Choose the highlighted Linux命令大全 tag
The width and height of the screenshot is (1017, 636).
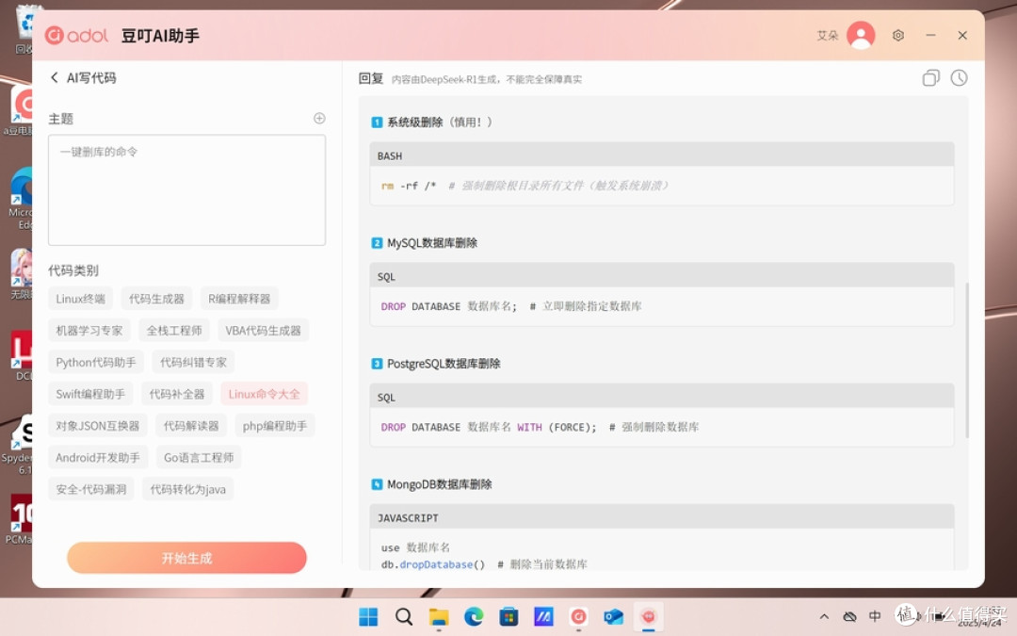tap(264, 394)
